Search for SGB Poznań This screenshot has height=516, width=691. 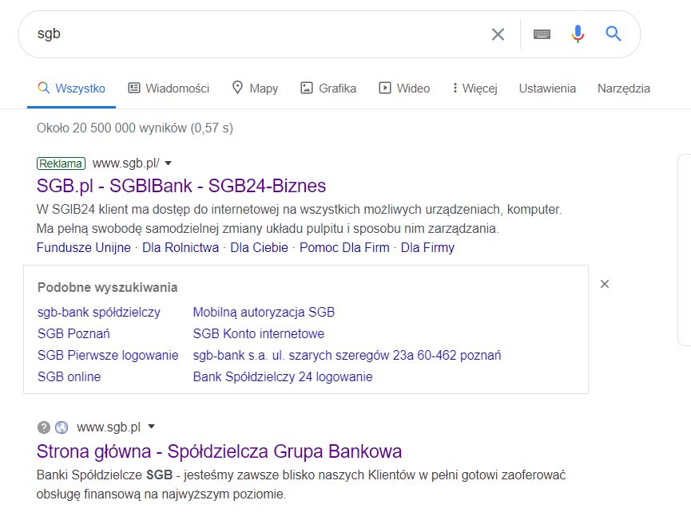(x=73, y=334)
